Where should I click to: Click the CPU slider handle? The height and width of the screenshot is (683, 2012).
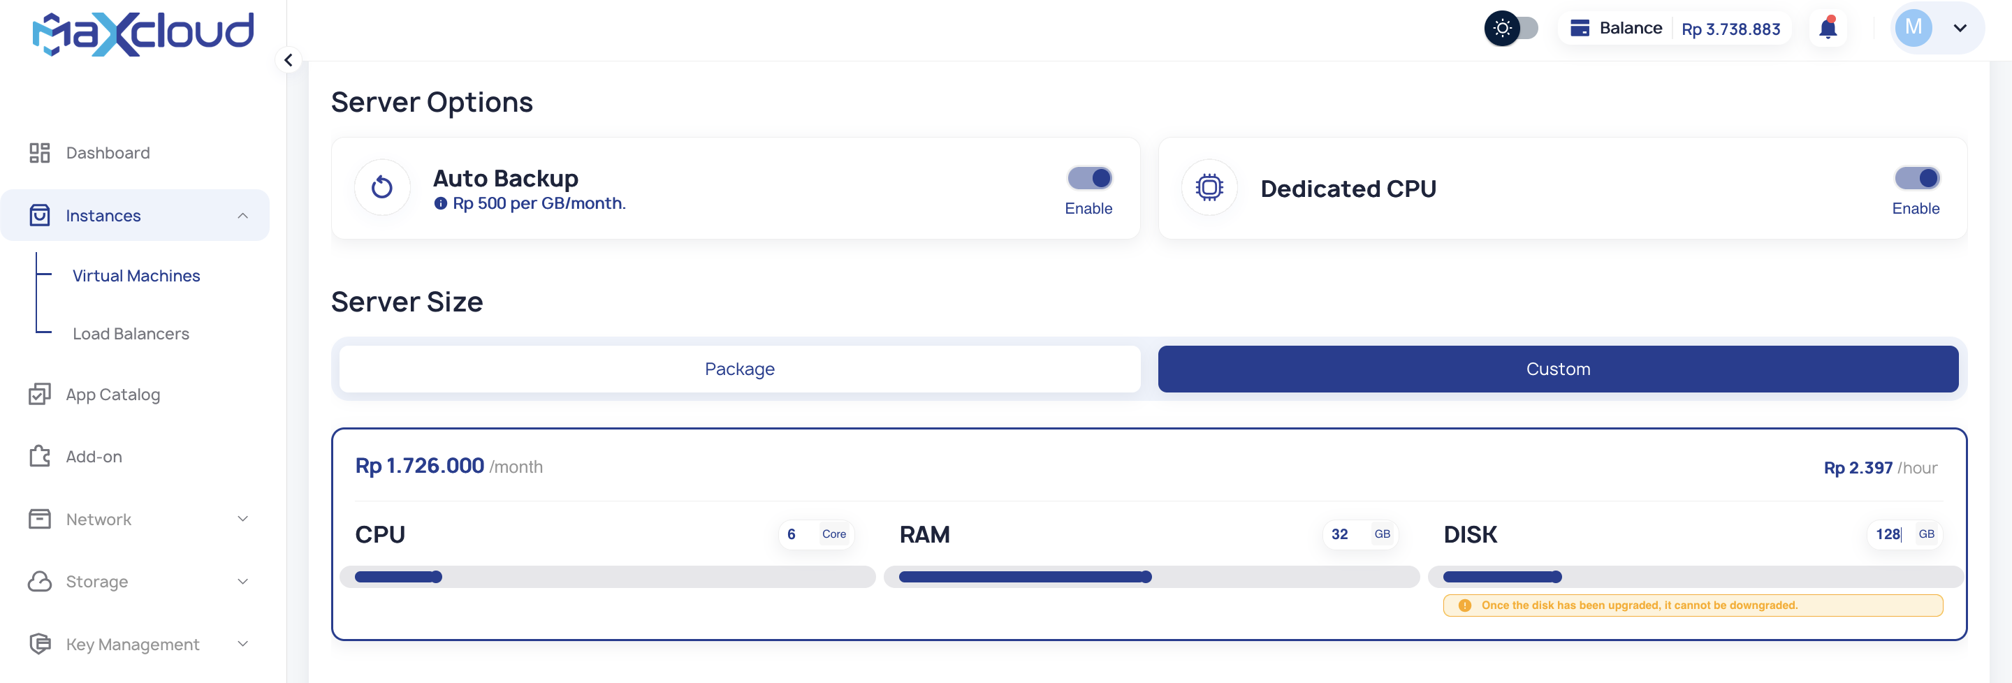pyautogui.click(x=437, y=577)
